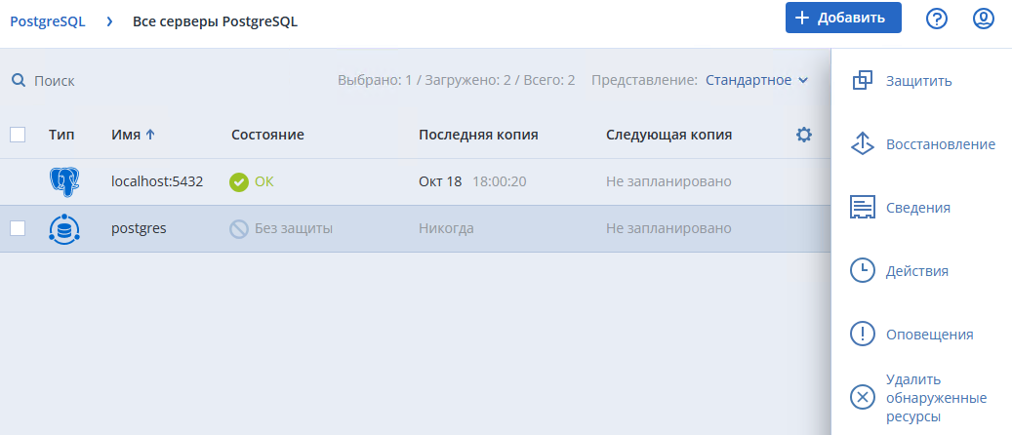Viewport: 1012px width, 435px height.
Task: Expand the Стандартное view dropdown
Action: 757,80
